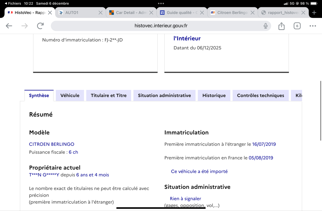
Task: Click the registration number FJ-2**-JD
Action: [x=114, y=40]
